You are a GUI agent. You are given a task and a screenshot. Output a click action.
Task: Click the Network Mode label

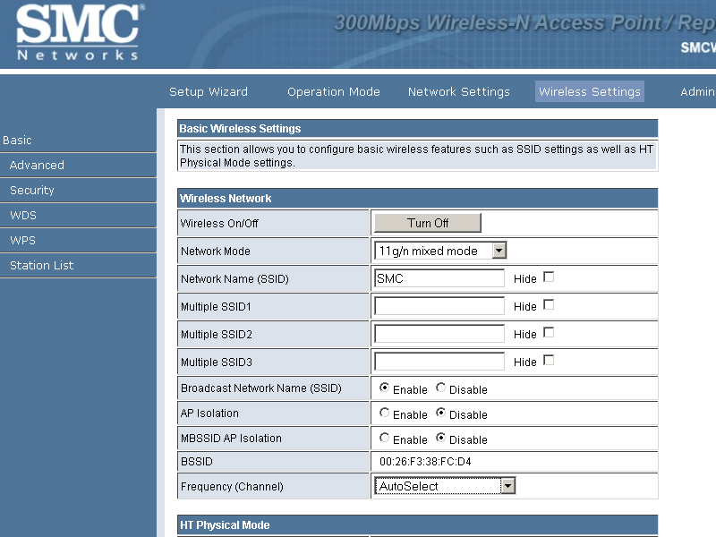pos(215,251)
